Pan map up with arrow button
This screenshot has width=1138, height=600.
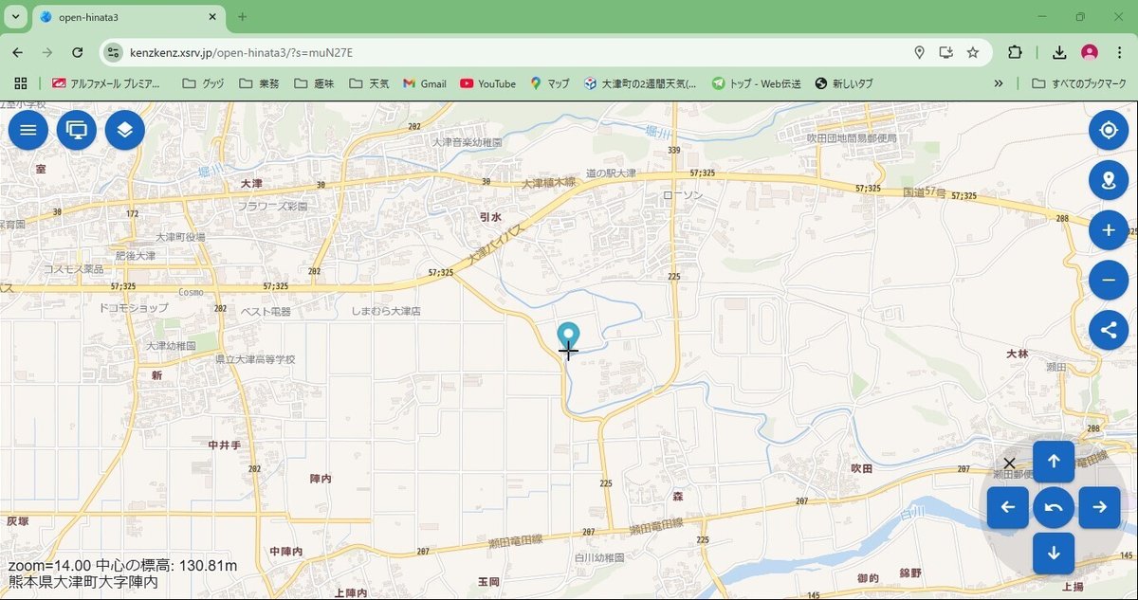[x=1054, y=462]
